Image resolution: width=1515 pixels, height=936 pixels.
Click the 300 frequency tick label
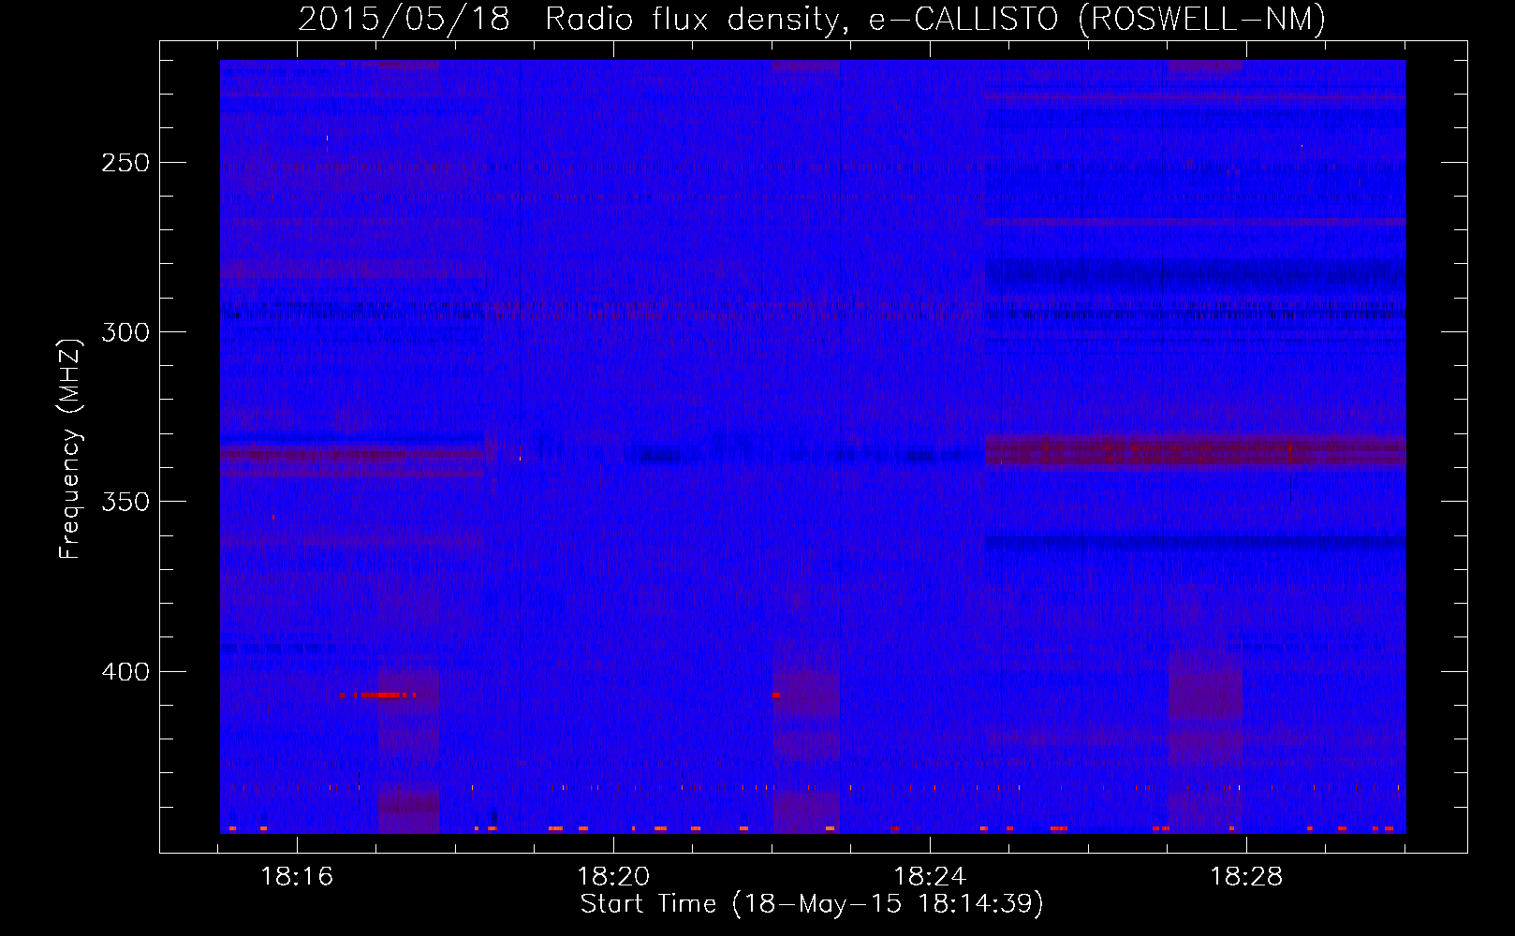pyautogui.click(x=125, y=332)
